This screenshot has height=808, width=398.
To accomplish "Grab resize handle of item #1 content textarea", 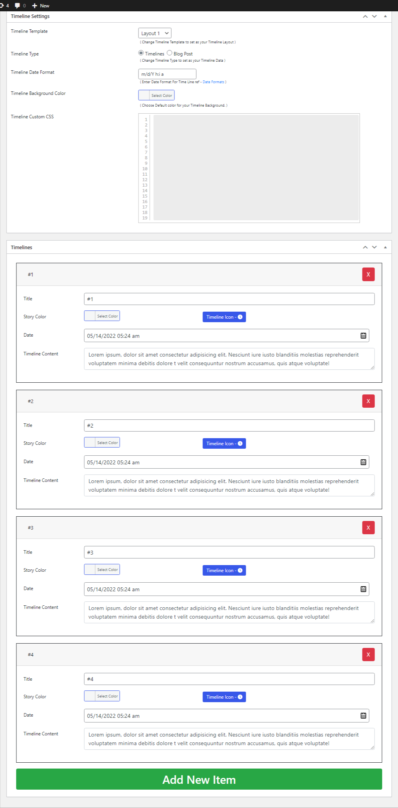I will (x=372, y=367).
